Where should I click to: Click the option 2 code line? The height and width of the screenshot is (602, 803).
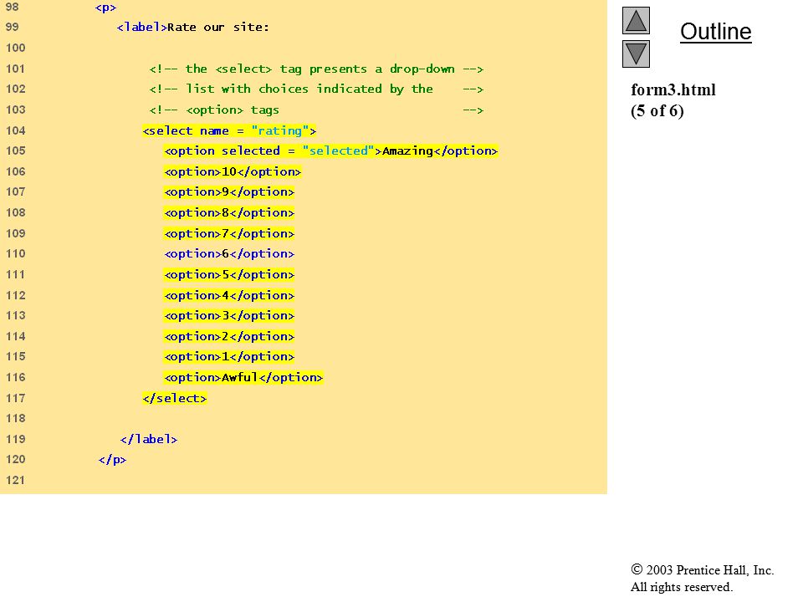pos(229,337)
